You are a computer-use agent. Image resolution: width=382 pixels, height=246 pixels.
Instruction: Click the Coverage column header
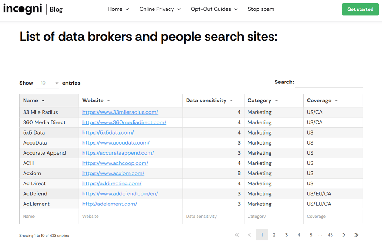point(333,101)
